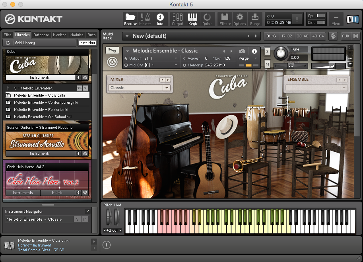Open the Files menu
The image size is (363, 262).
[225, 19]
